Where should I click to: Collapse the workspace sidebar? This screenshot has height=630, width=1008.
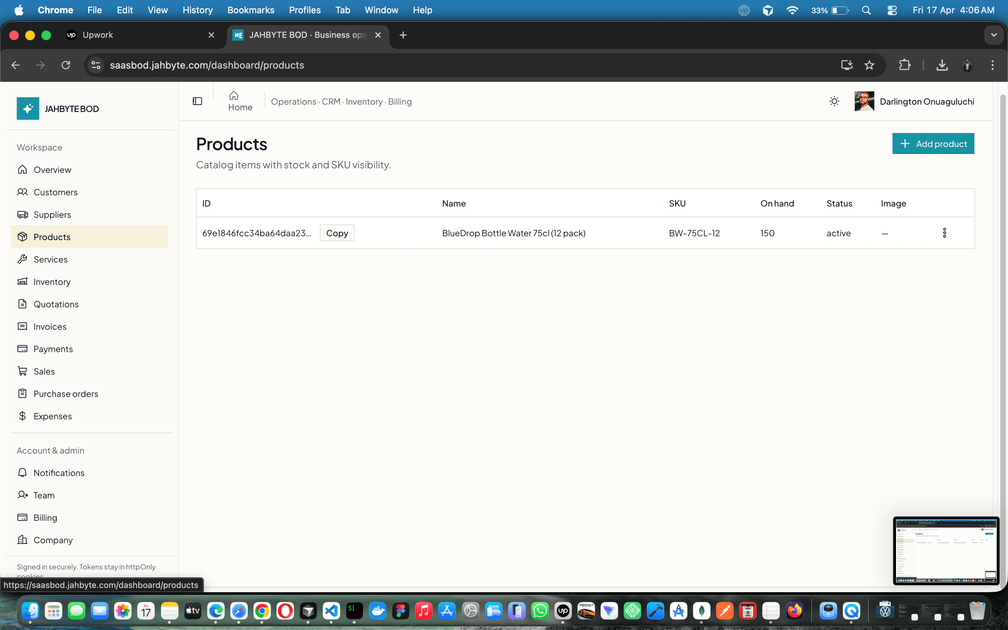[x=197, y=101]
